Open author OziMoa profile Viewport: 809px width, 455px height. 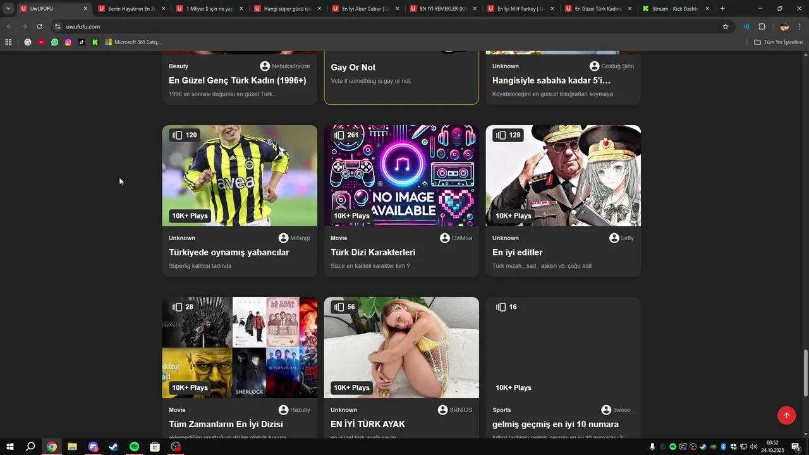[456, 238]
